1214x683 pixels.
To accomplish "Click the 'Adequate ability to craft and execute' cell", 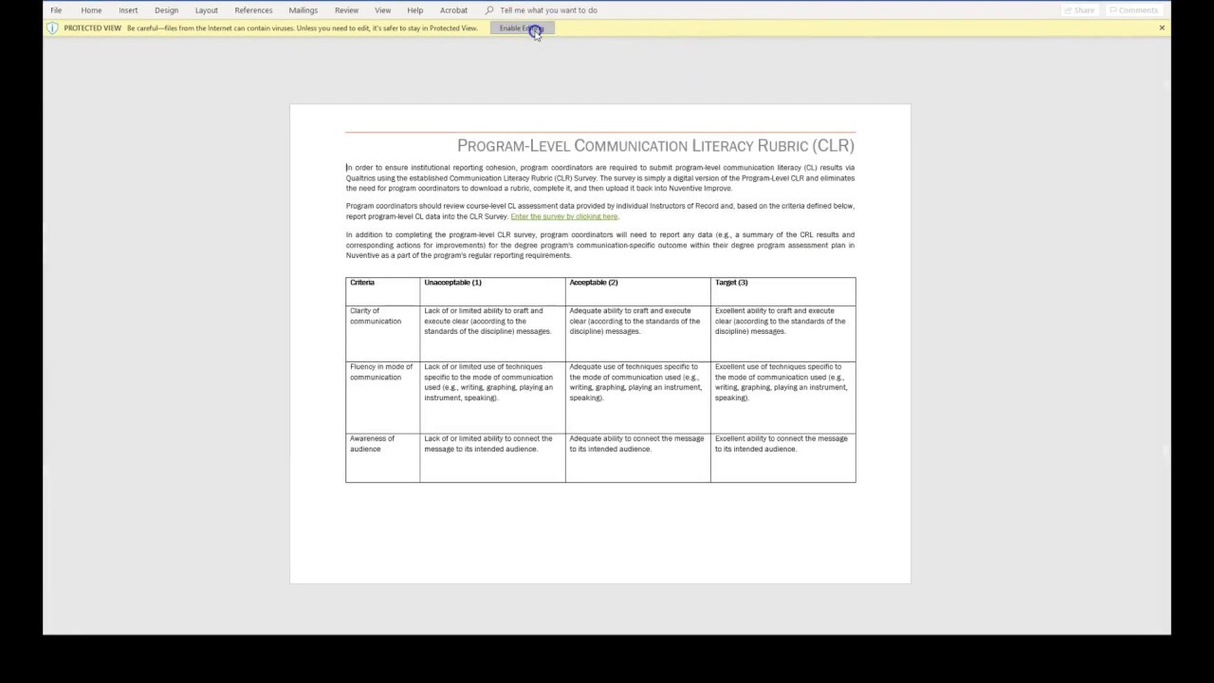I will click(x=637, y=333).
